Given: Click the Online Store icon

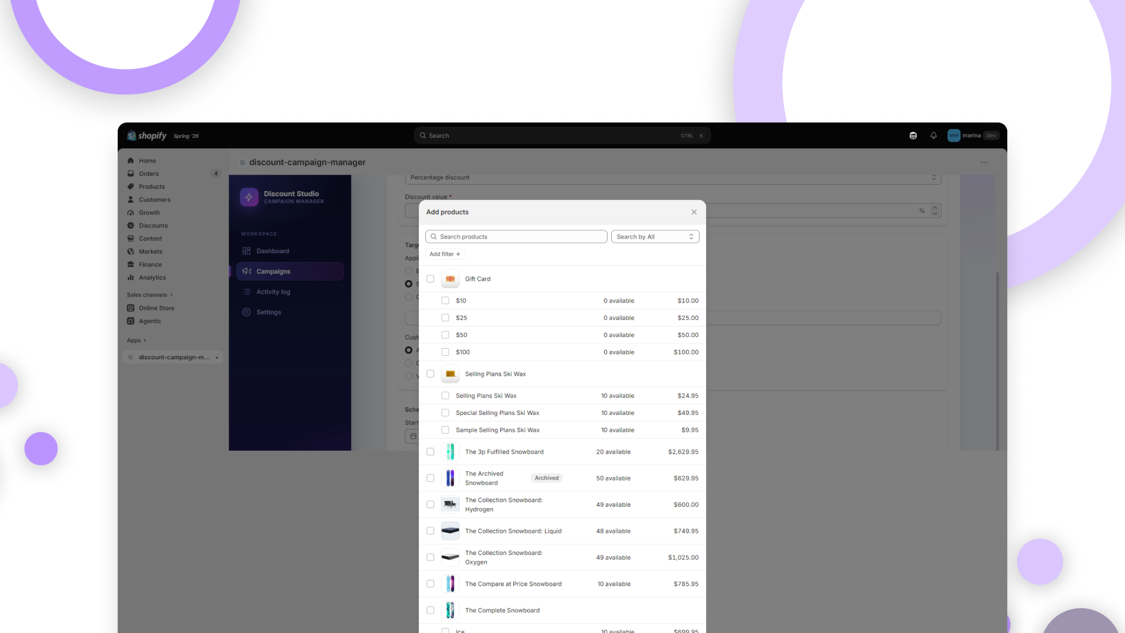Looking at the screenshot, I should 131,308.
